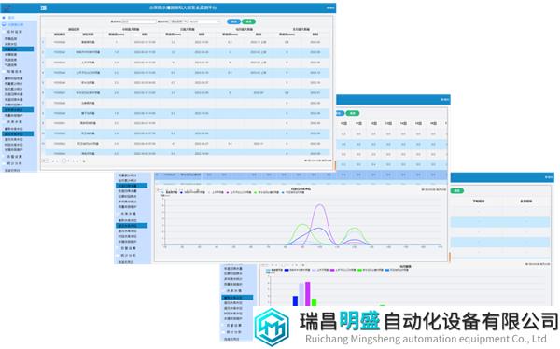Click the monitor icon below the home item

(5, 24)
